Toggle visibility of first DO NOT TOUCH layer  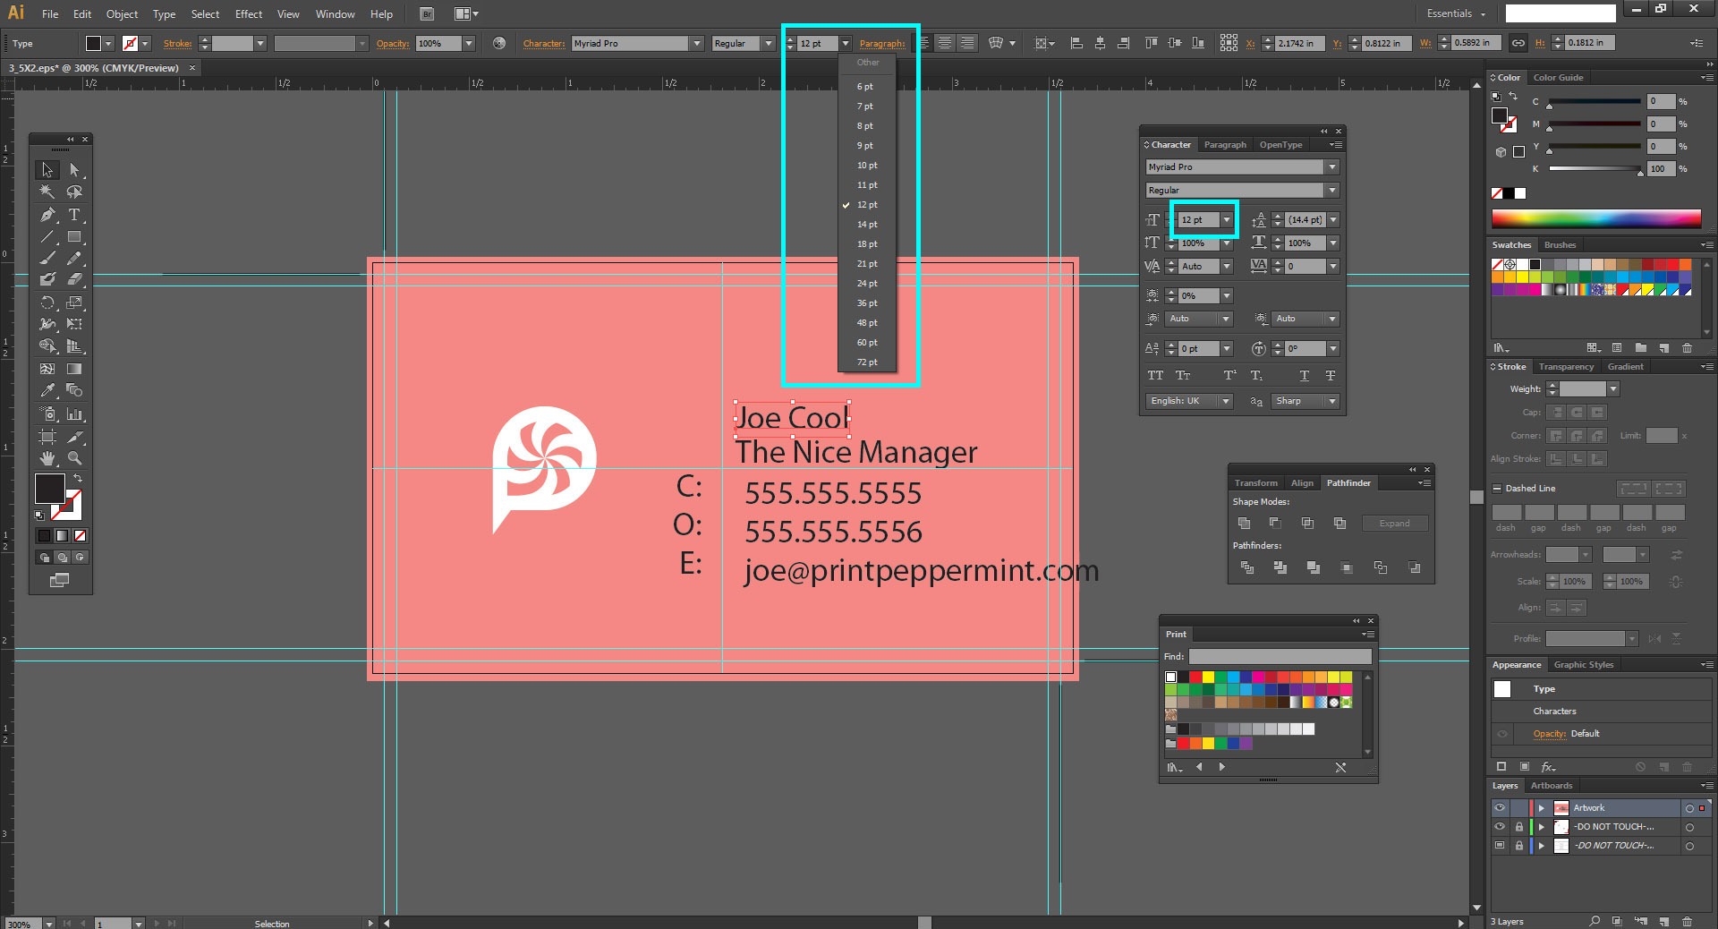click(x=1501, y=827)
